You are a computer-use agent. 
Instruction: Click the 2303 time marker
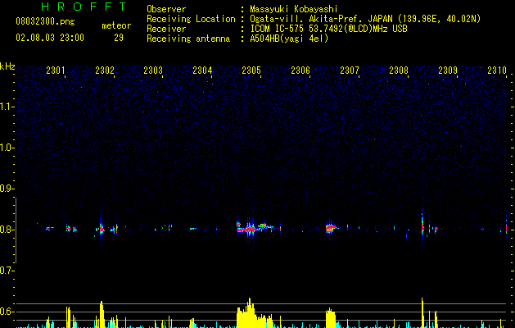(153, 70)
